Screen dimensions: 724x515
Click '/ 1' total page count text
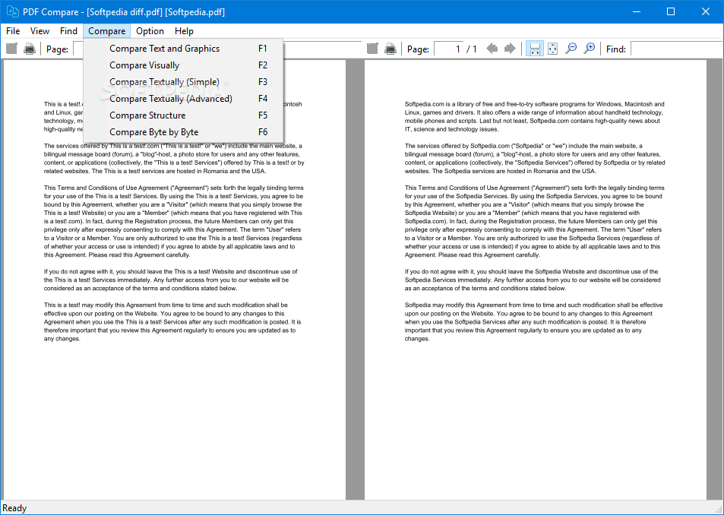[x=472, y=49]
